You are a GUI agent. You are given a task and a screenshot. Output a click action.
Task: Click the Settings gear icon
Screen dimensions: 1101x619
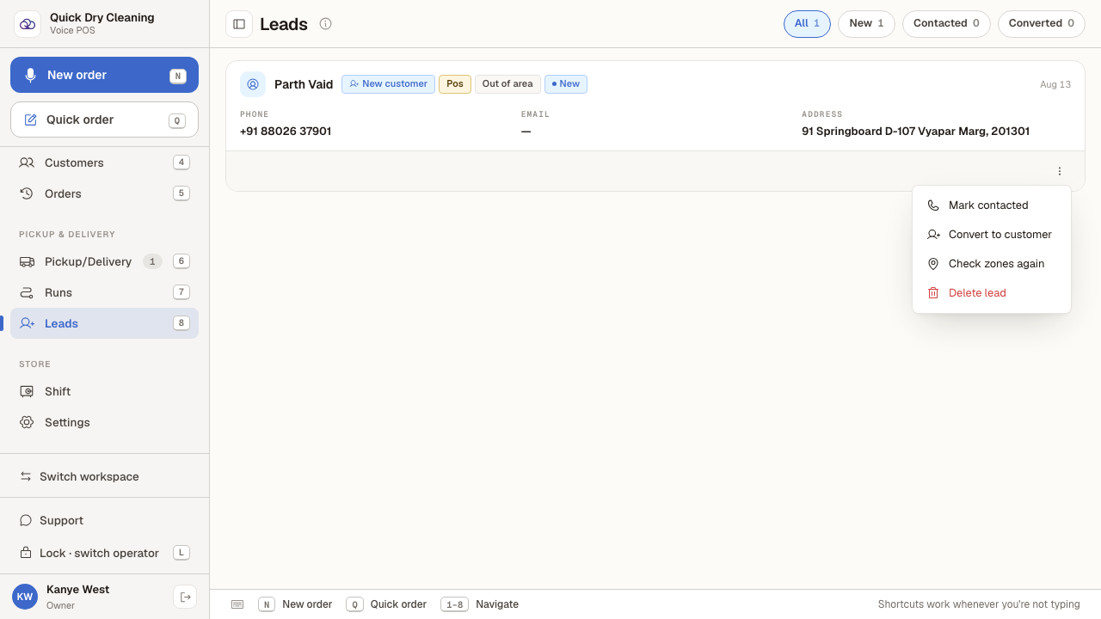click(27, 422)
